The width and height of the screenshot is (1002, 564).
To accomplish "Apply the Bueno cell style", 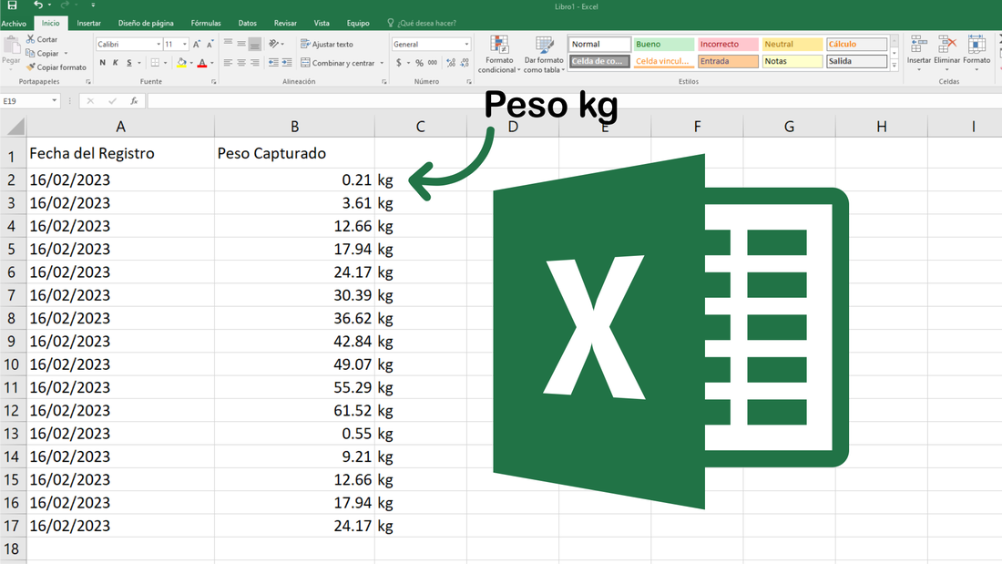I will (663, 44).
